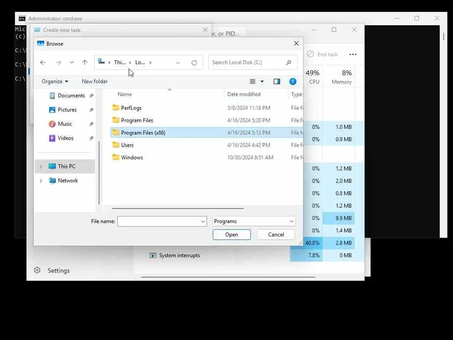Screen dimensions: 453x340
Task: Open Task Manager's three-dot more menu
Action: tap(353, 54)
